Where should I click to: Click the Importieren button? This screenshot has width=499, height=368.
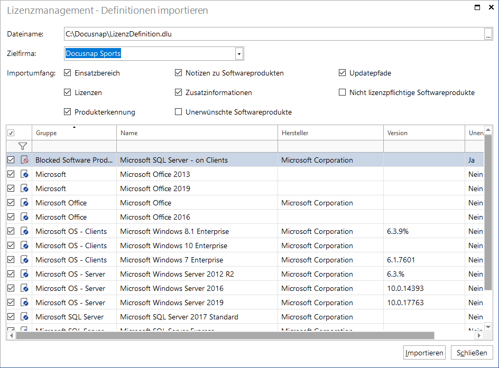point(424,353)
